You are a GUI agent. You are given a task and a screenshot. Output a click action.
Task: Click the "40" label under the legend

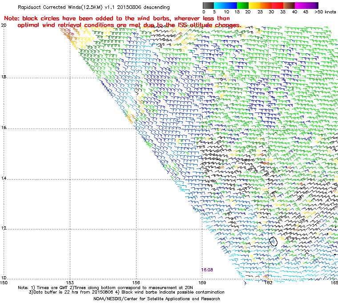[x=294, y=12]
